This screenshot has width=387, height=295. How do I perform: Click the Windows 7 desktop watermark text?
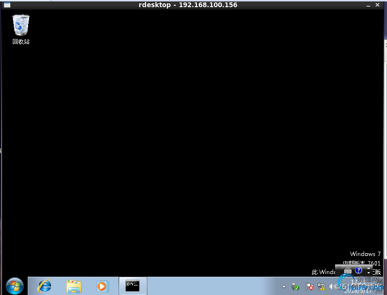365,254
